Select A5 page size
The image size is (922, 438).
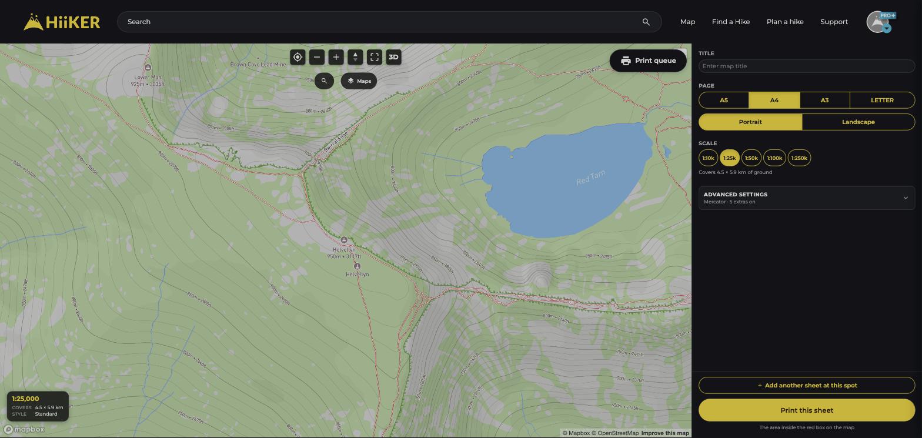point(724,100)
